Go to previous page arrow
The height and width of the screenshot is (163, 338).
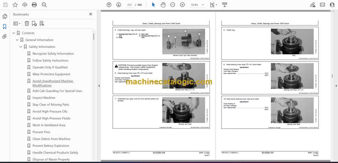(109, 5)
